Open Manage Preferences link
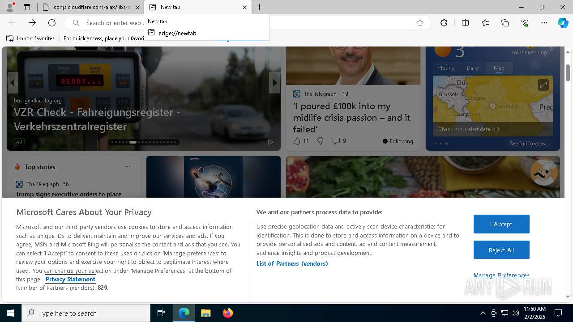This screenshot has height=322, width=573. tap(501, 275)
